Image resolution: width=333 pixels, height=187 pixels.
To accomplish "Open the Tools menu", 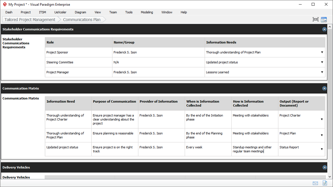I will (x=129, y=12).
